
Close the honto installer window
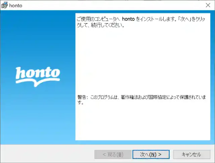click(x=208, y=5)
